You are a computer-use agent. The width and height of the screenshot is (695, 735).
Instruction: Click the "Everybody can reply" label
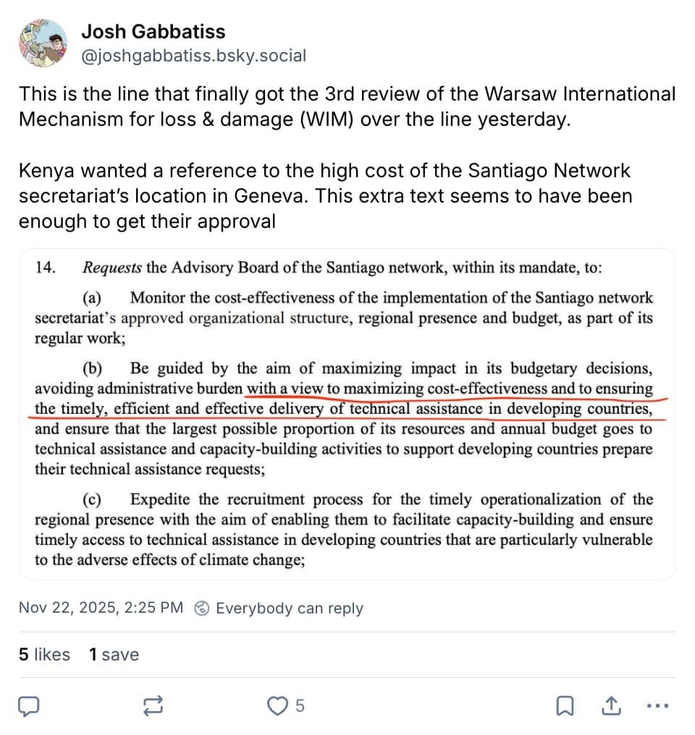click(289, 608)
